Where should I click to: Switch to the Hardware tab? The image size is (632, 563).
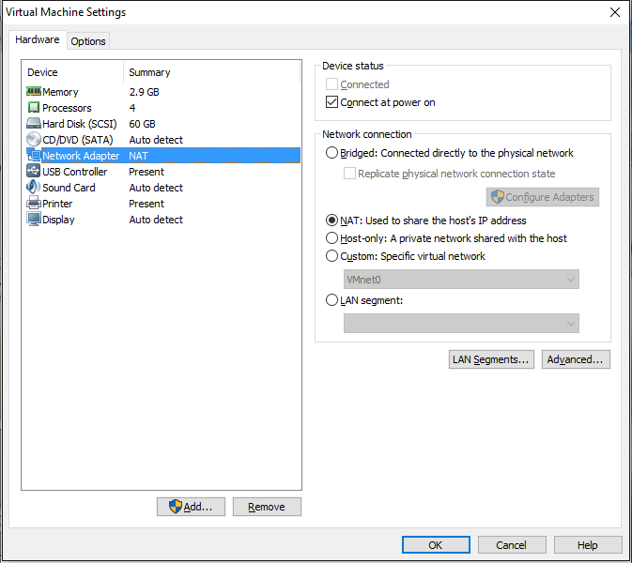coord(38,40)
